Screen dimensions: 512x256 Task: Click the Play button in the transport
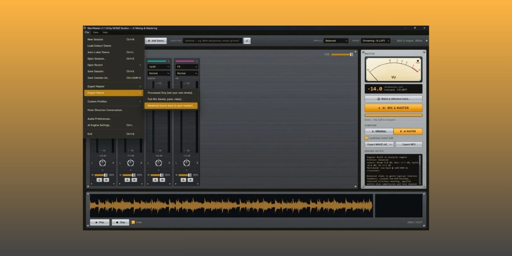pos(99,222)
